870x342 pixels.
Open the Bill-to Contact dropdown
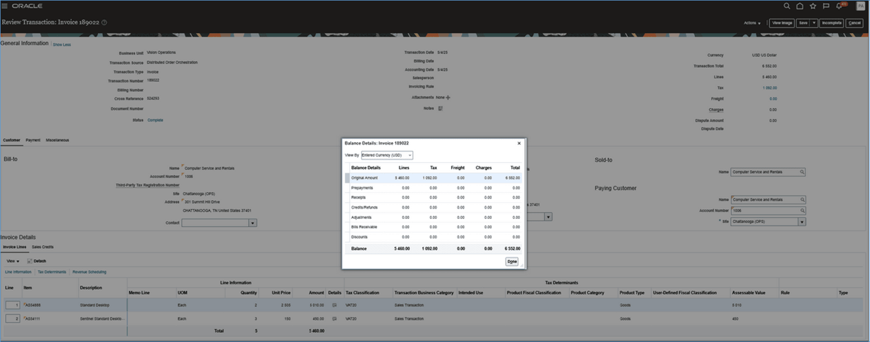tap(252, 223)
